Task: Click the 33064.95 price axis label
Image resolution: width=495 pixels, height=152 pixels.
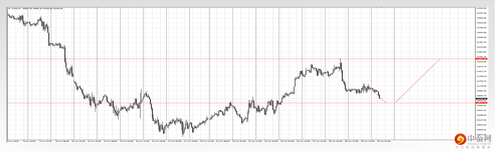Action: pos(481,18)
